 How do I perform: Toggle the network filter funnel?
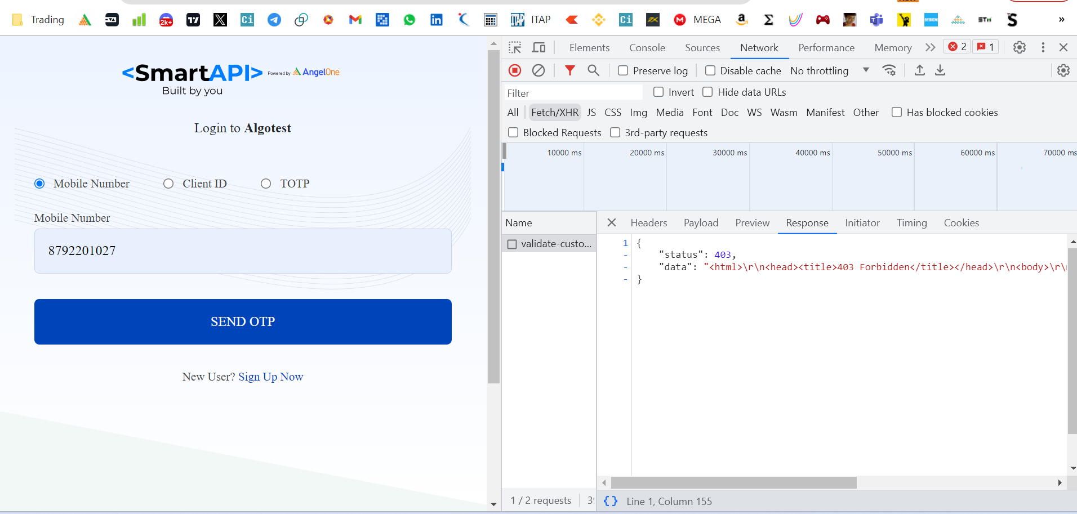[x=570, y=70]
